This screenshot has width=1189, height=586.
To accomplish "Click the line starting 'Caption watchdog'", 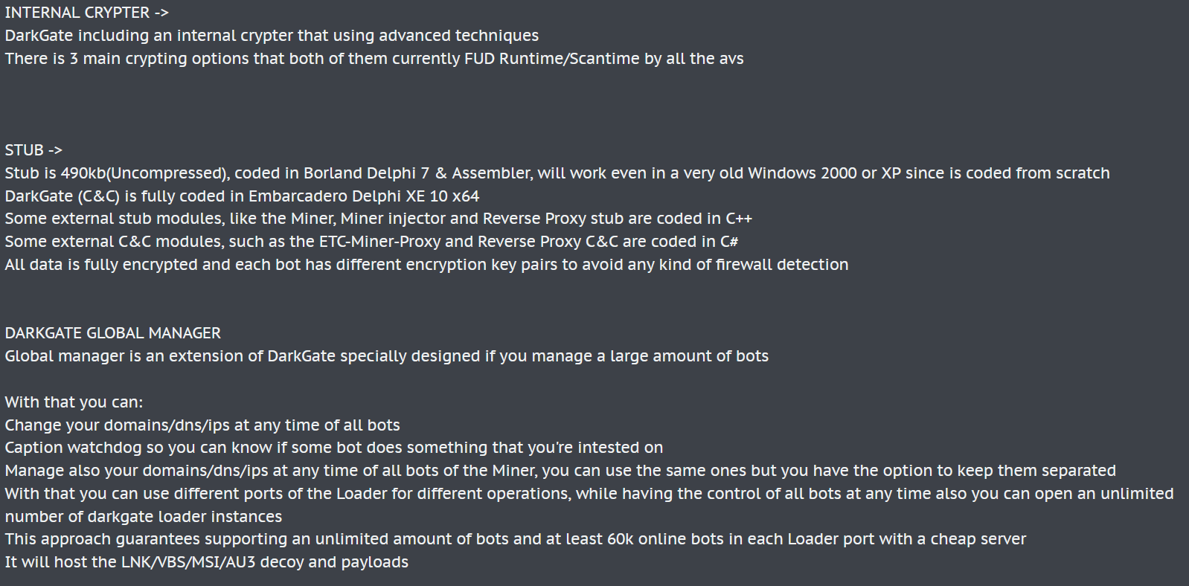I will click(x=333, y=448).
